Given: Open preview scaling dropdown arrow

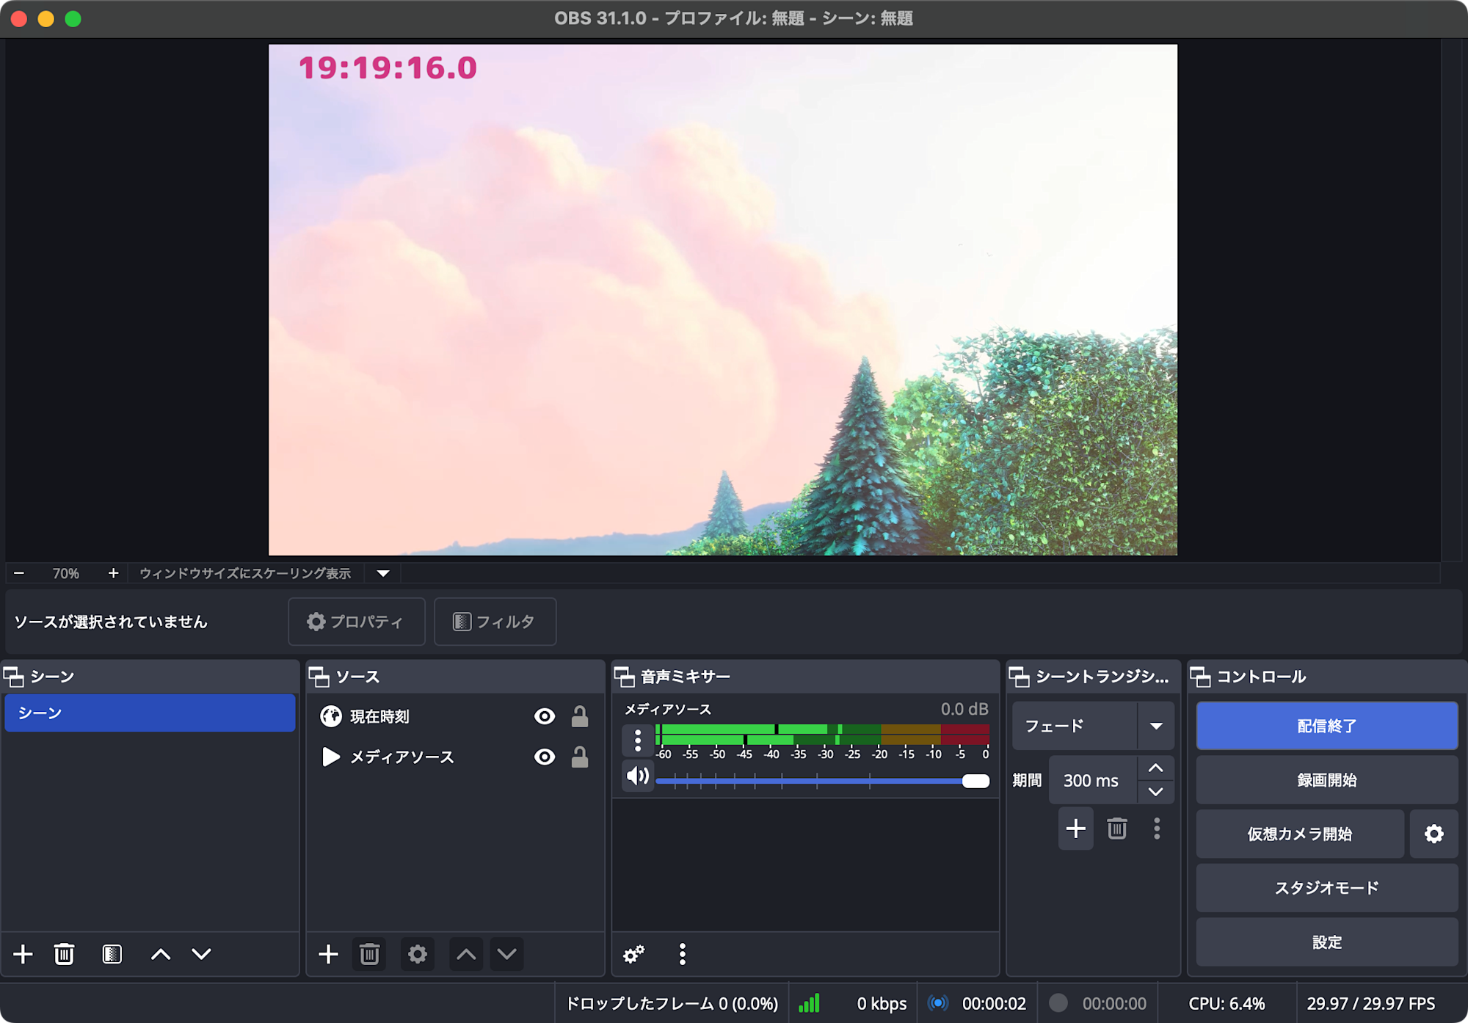Looking at the screenshot, I should coord(383,573).
